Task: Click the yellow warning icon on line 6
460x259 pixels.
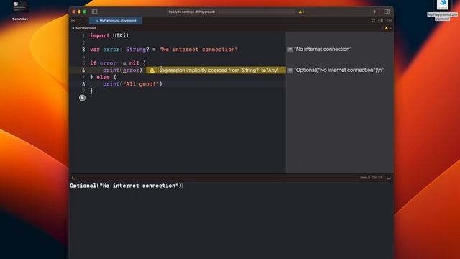Action: (152, 71)
